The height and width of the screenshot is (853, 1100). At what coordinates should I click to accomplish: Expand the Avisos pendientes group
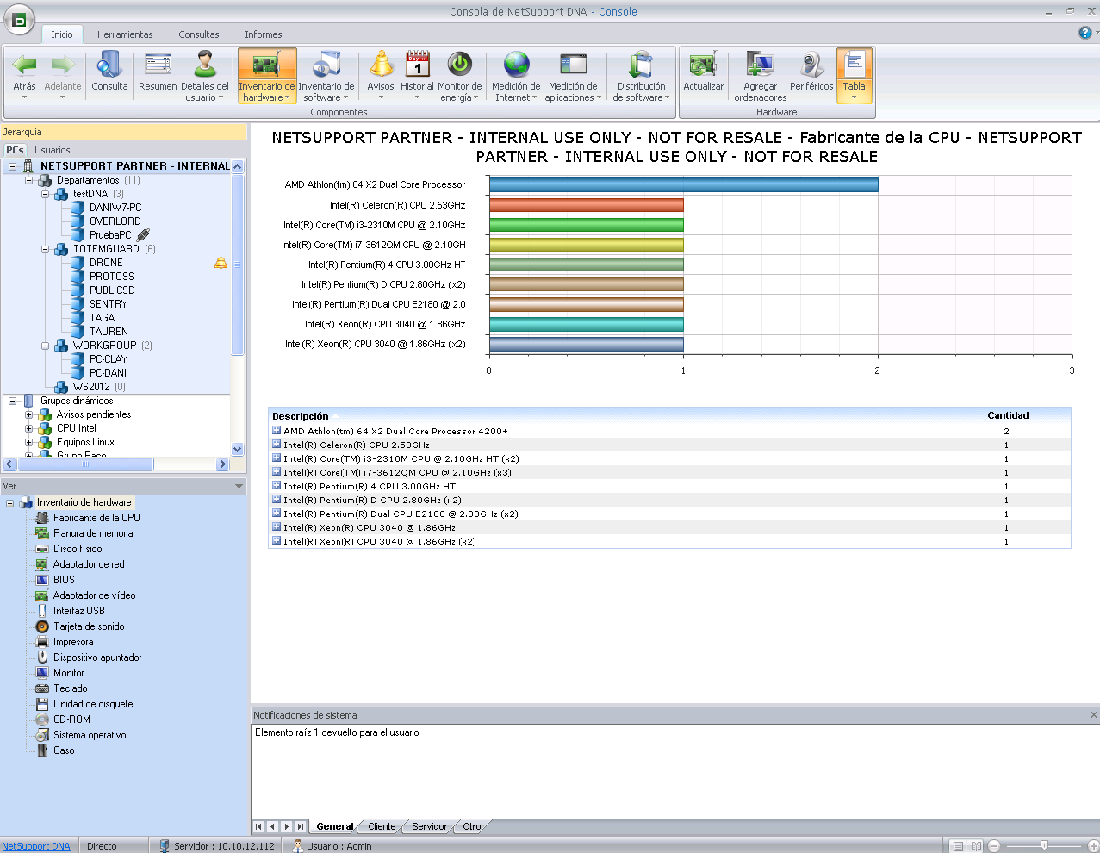click(x=28, y=414)
